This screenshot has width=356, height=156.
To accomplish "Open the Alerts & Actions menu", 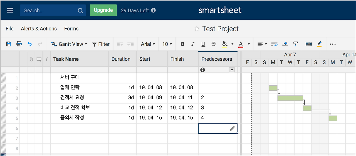I will [x=39, y=29].
